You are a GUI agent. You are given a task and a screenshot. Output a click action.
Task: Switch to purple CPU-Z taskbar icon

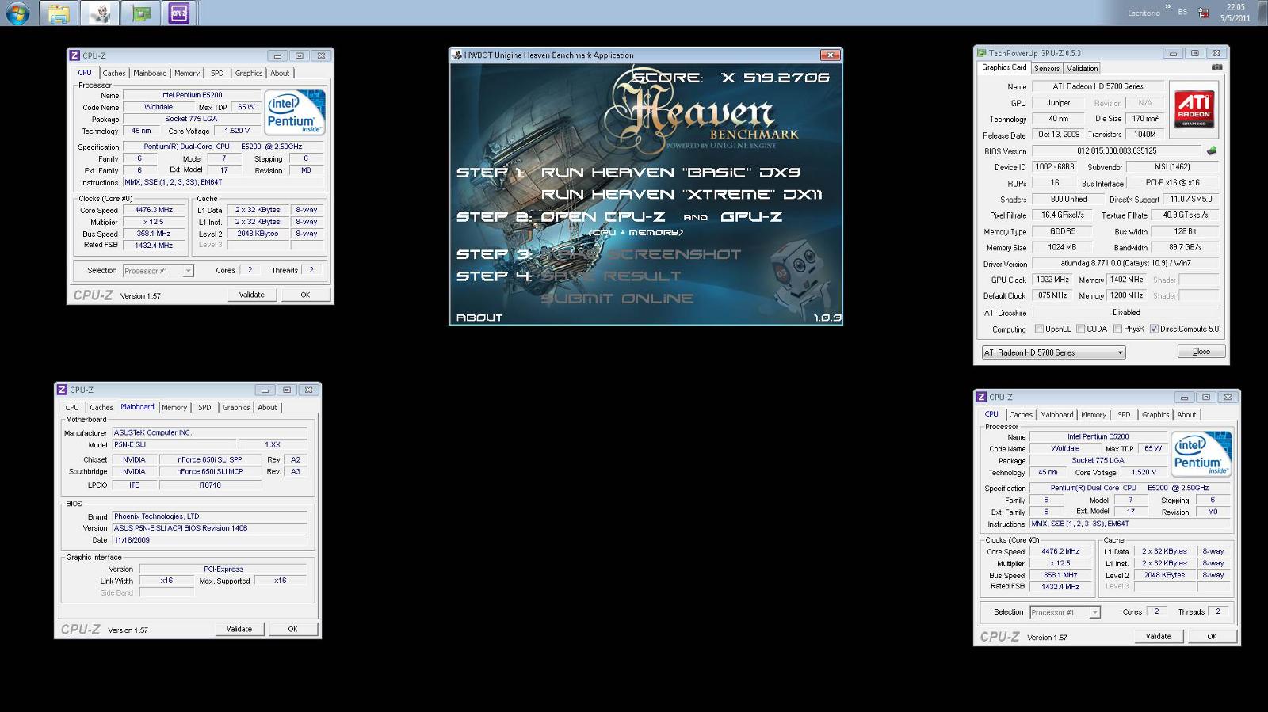[179, 13]
